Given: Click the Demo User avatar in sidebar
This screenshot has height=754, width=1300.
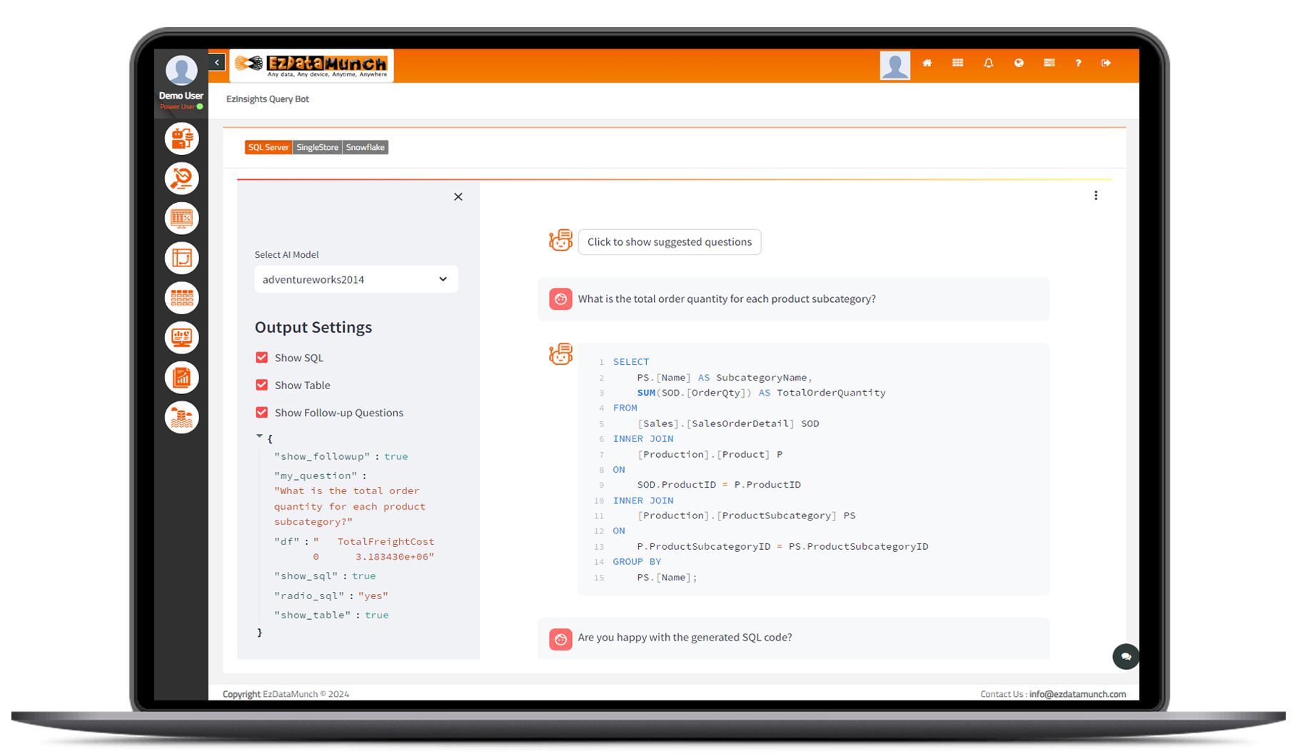Looking at the screenshot, I should [181, 71].
